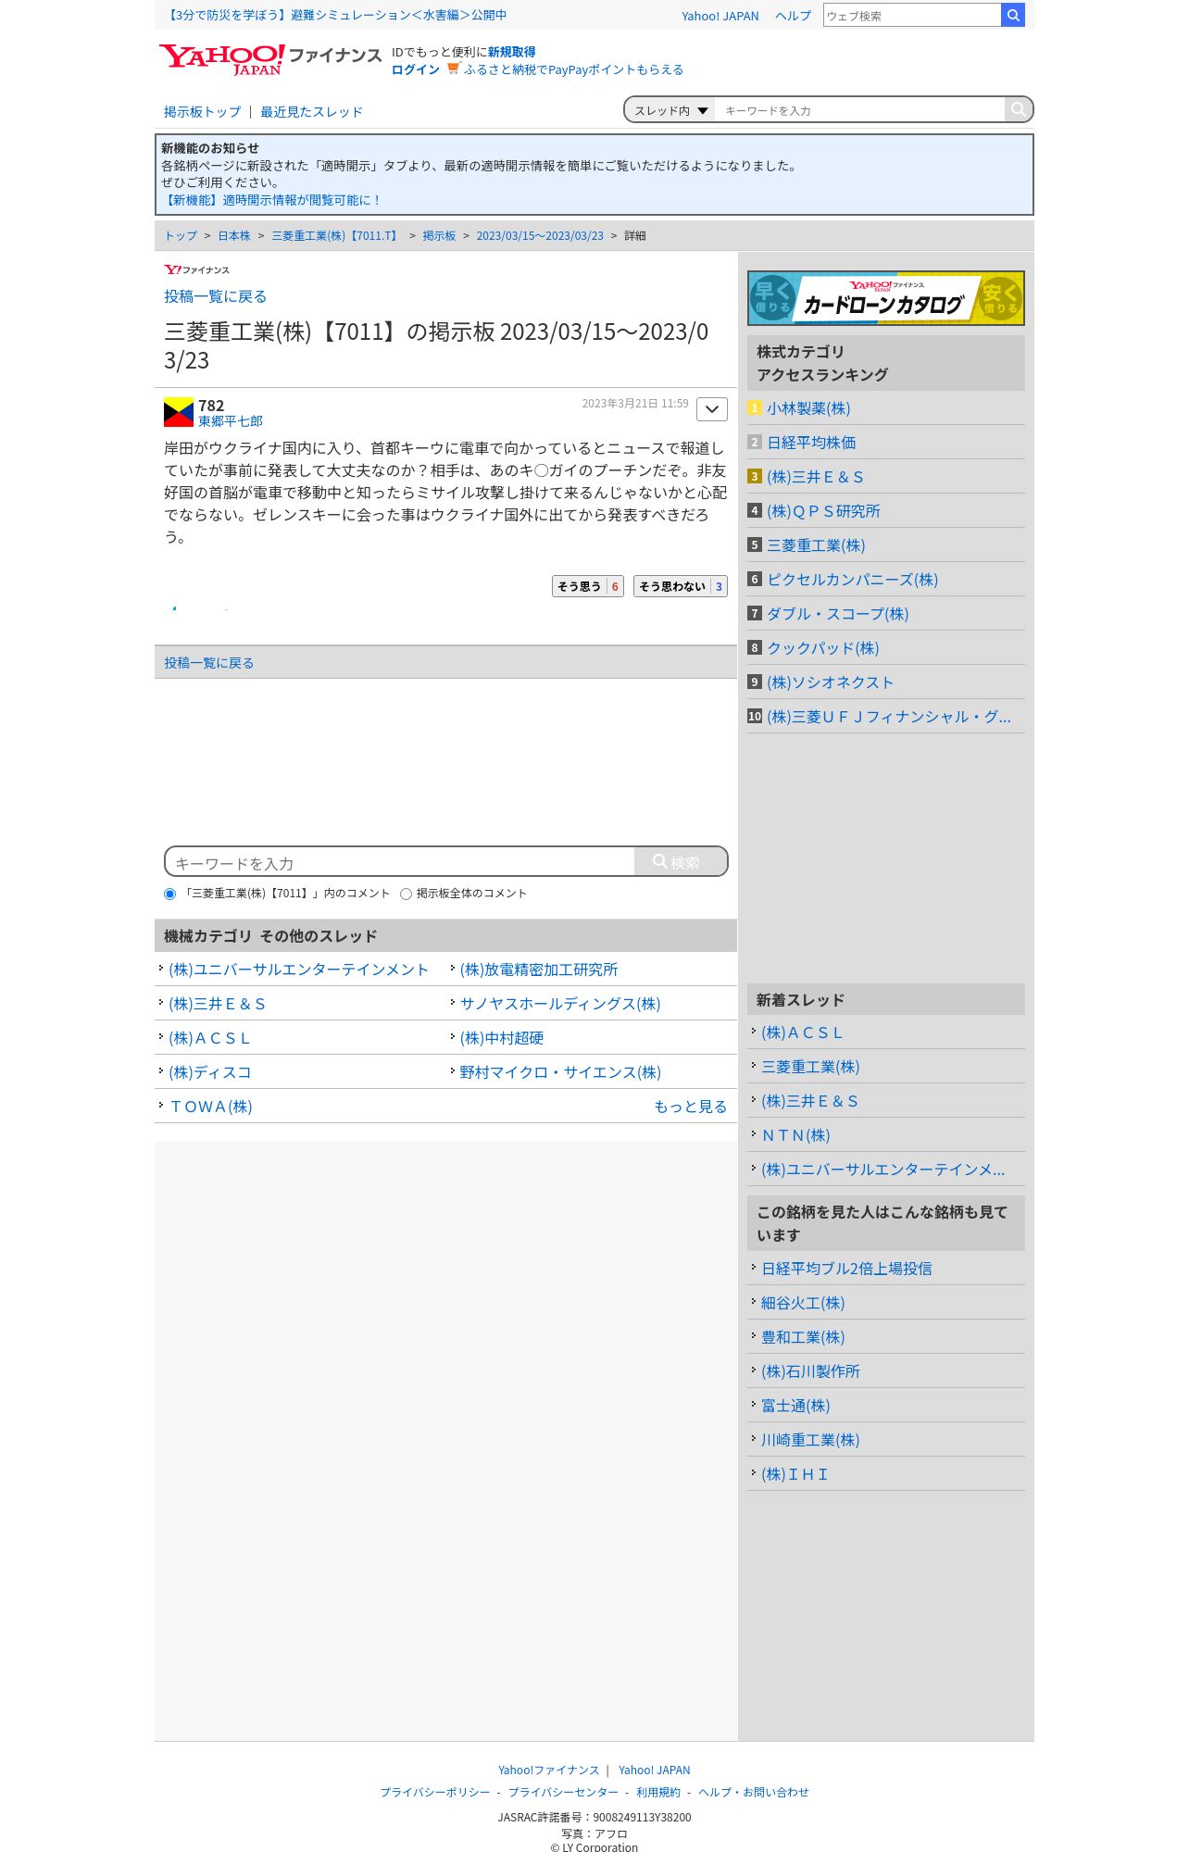Viewport: 1189px width, 1852px height.
Task: Open ＮＴＮ(株) in 新着スレッド
Action: point(795,1135)
